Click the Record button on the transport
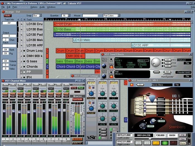Image resolution: width=195 pixels, height=146 pixels. pos(173,143)
